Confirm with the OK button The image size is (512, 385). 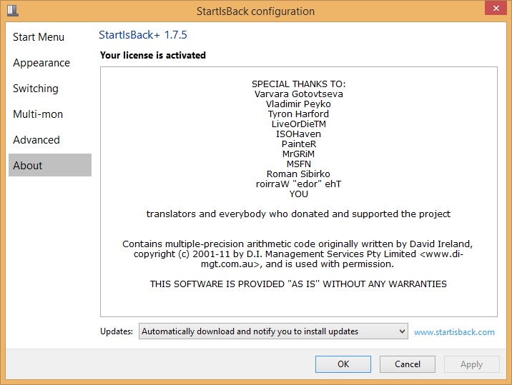coord(343,364)
